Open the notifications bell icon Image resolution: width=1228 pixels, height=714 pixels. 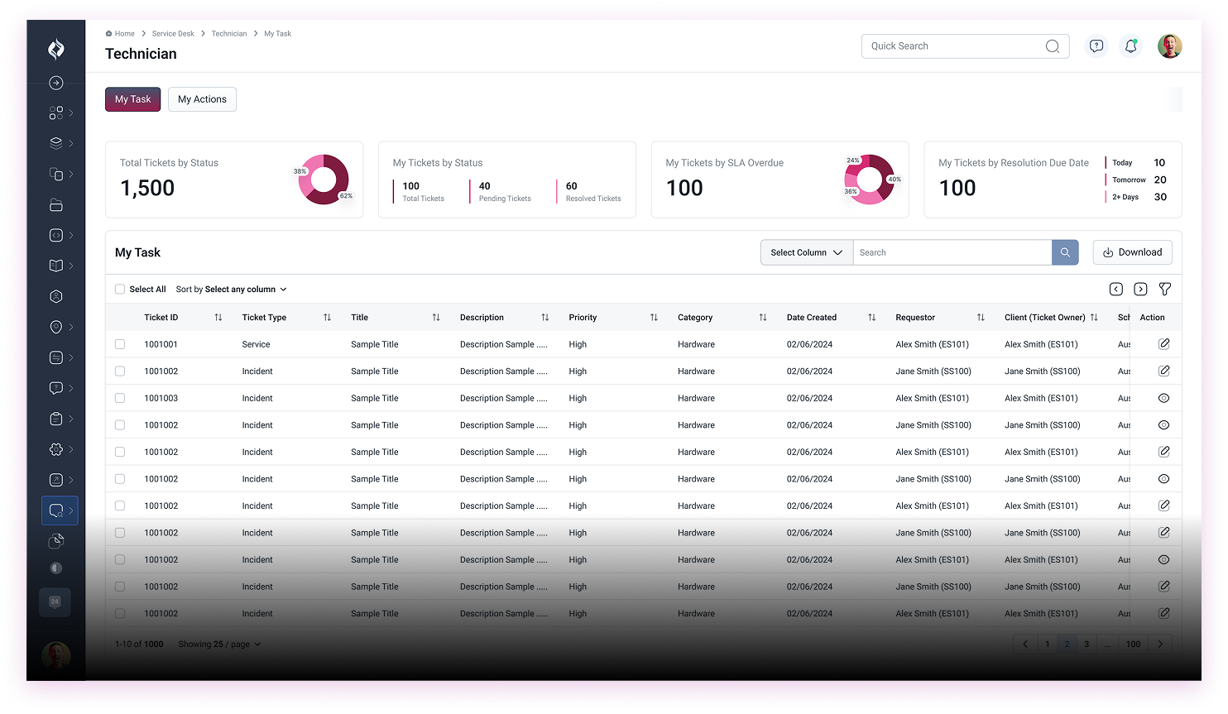(x=1131, y=46)
